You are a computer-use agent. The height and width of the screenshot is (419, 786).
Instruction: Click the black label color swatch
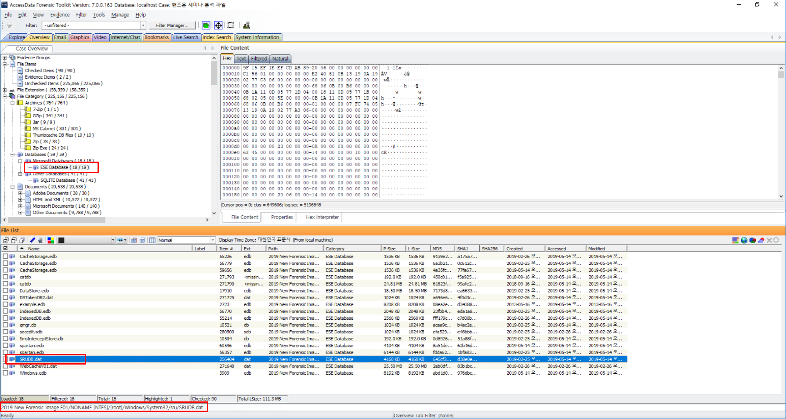pyautogui.click(x=62, y=240)
